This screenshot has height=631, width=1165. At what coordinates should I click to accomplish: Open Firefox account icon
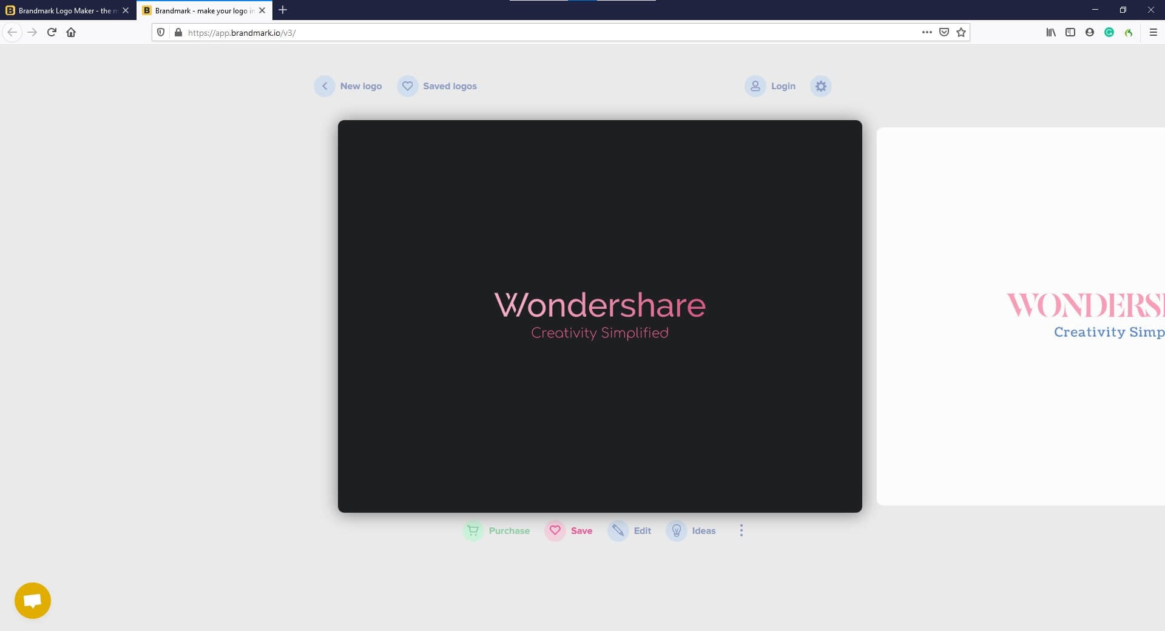1090,32
